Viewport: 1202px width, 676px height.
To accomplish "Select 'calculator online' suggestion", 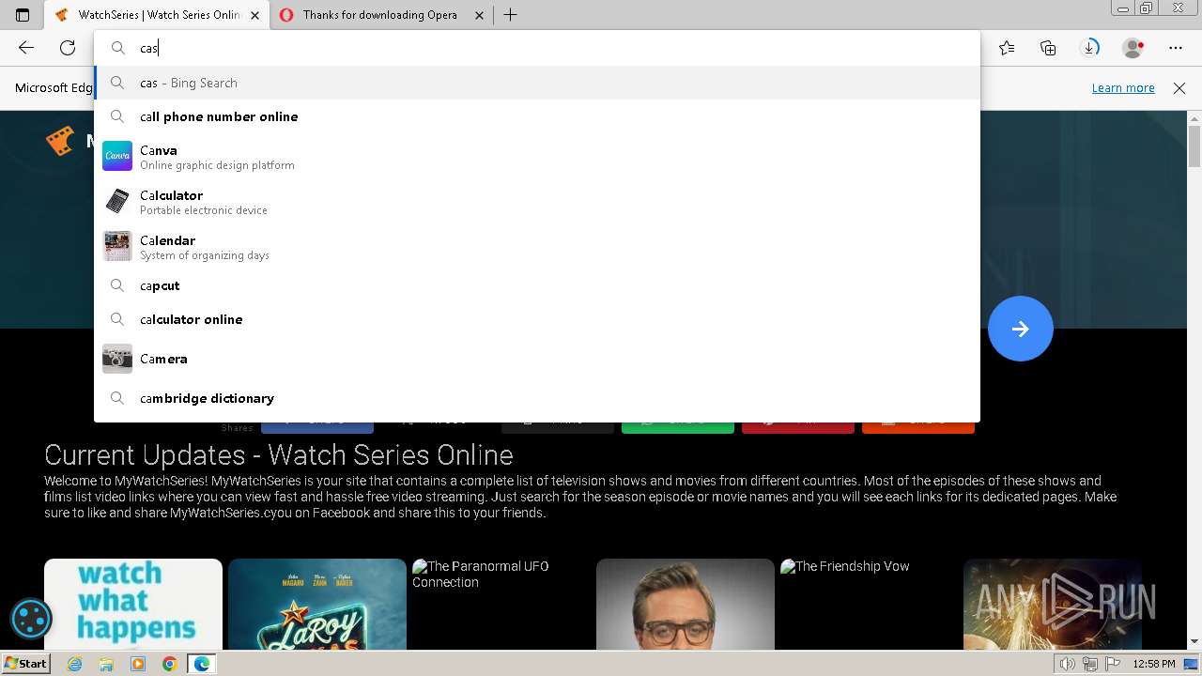I will coord(537,319).
